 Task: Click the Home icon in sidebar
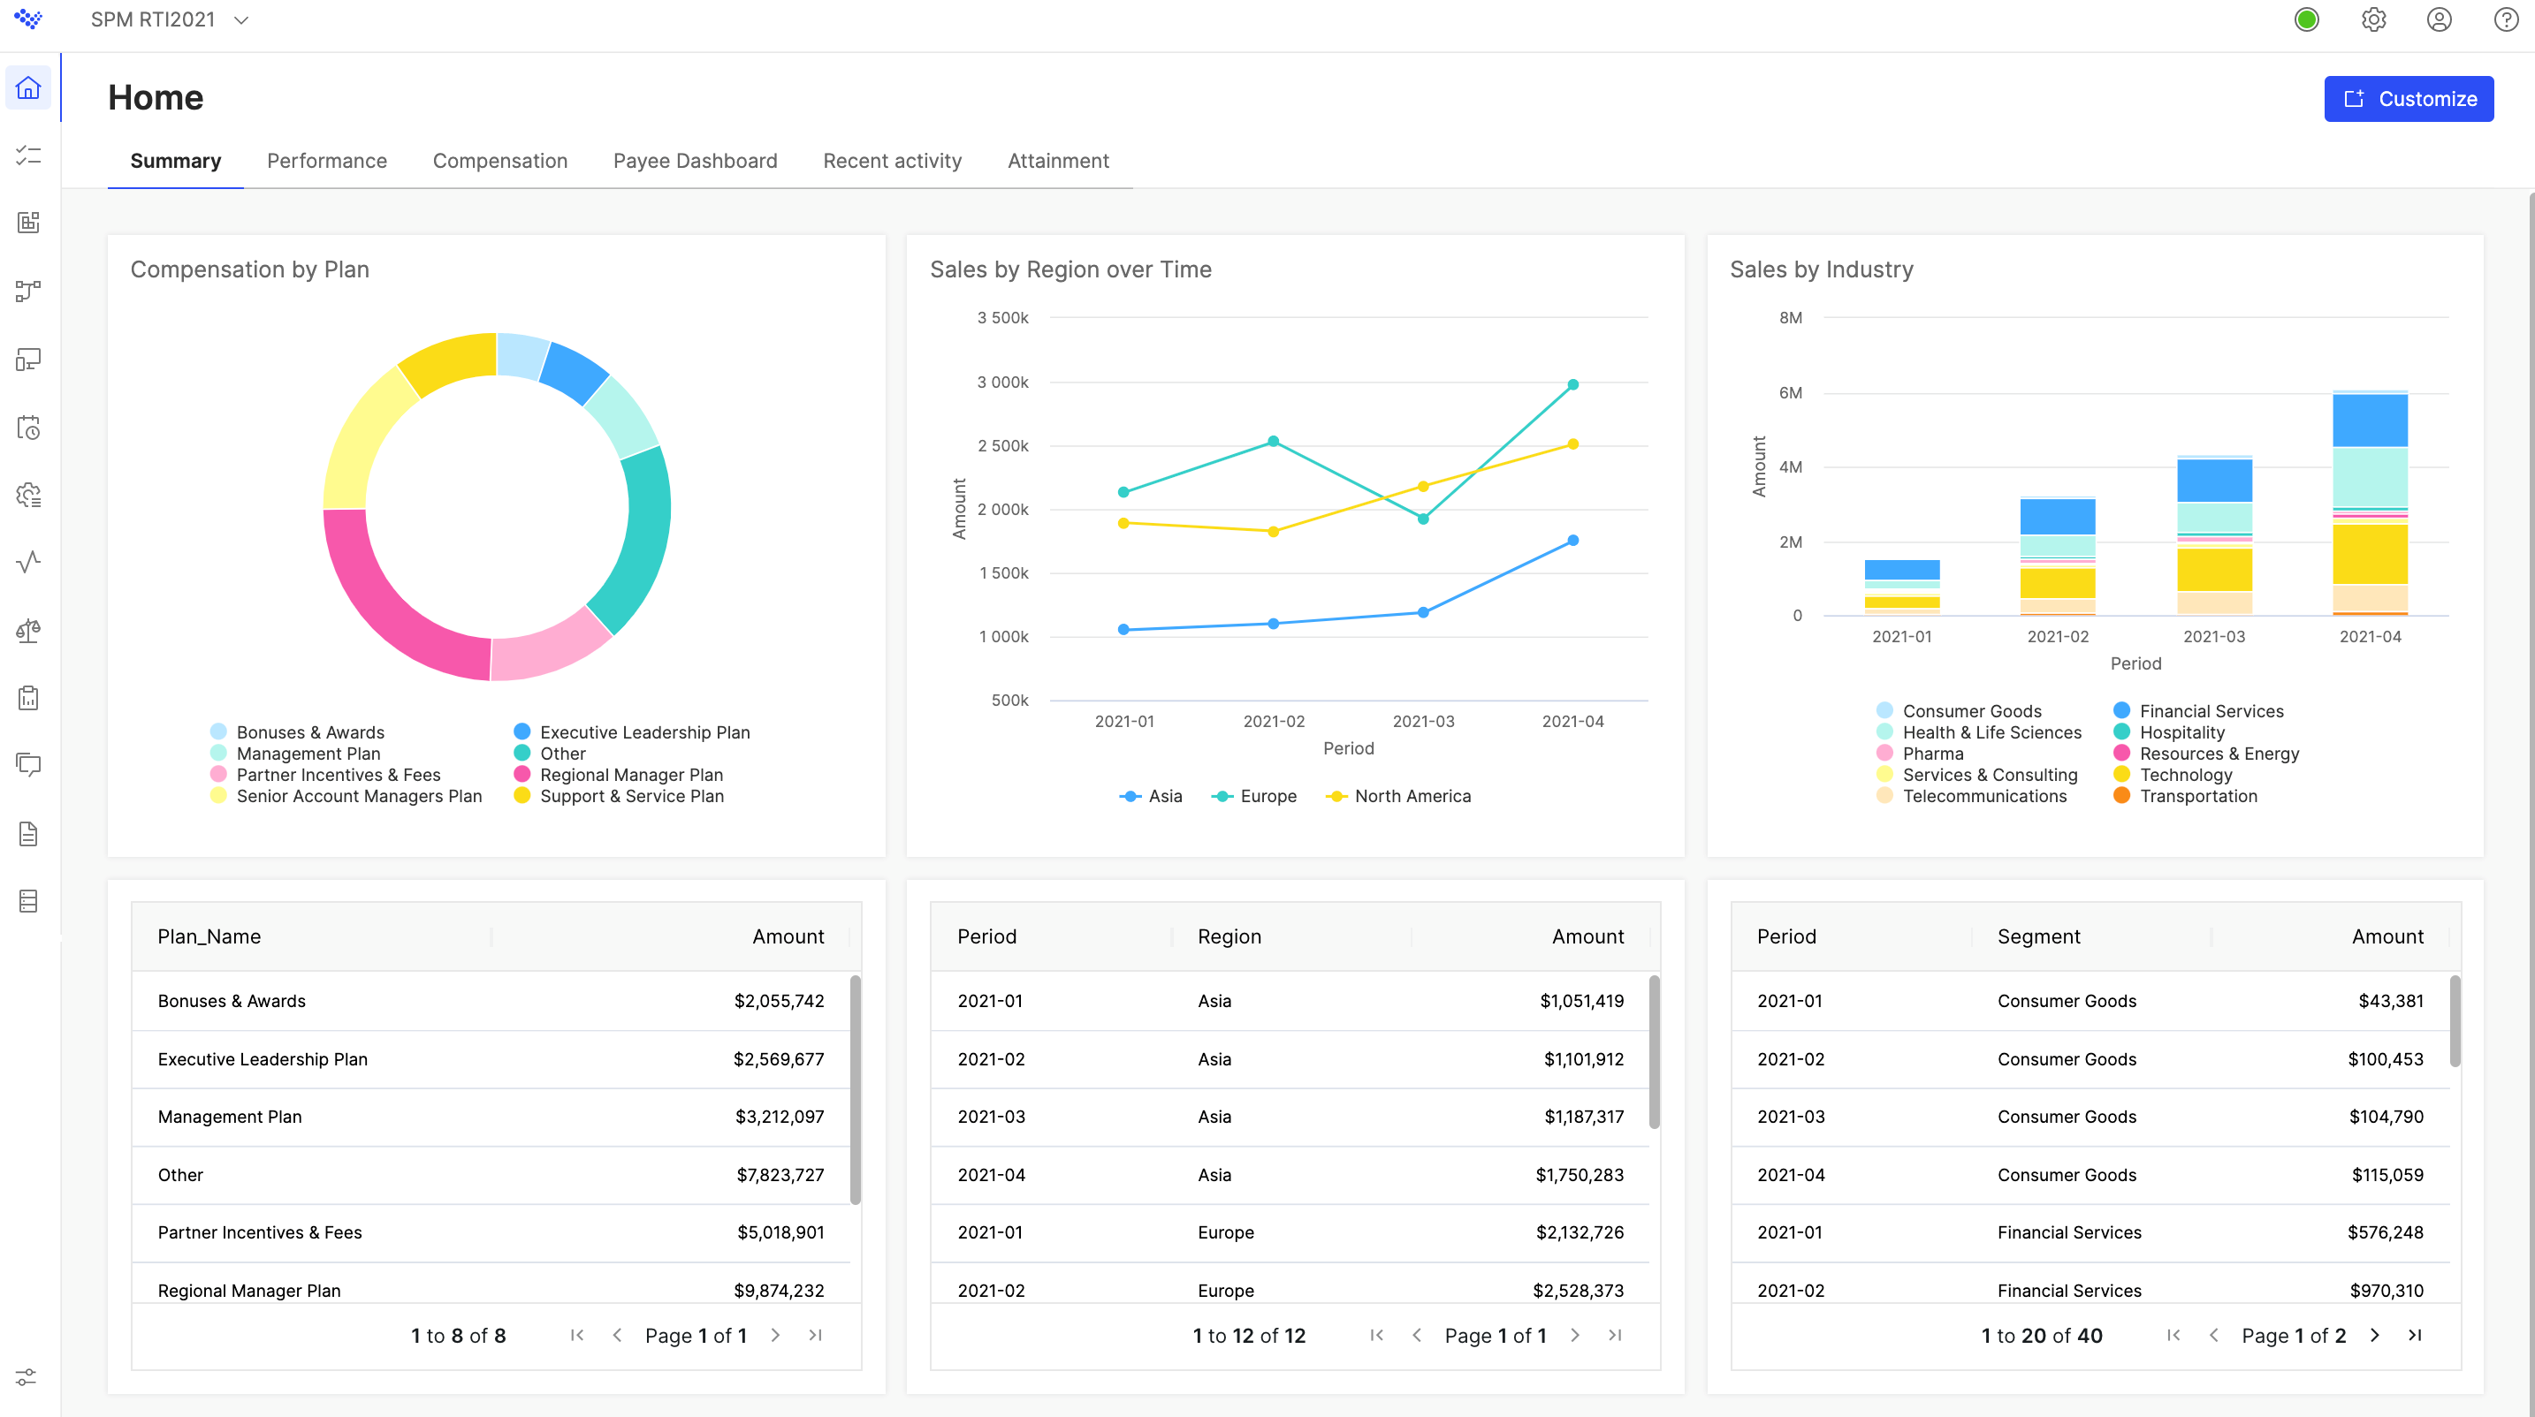(x=28, y=88)
